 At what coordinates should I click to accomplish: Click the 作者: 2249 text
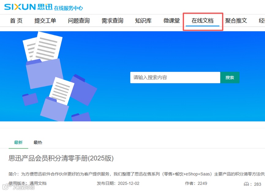pos(196,183)
